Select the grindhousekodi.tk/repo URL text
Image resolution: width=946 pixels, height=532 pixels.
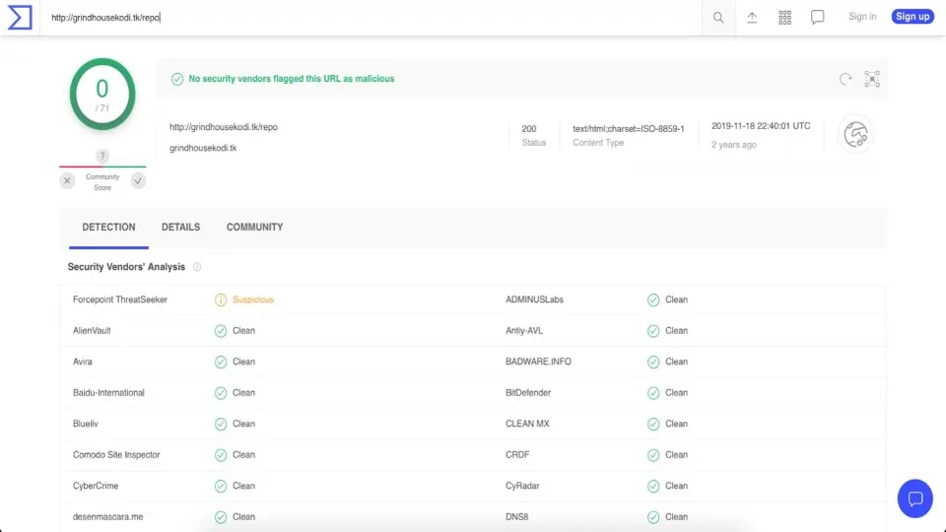click(224, 127)
